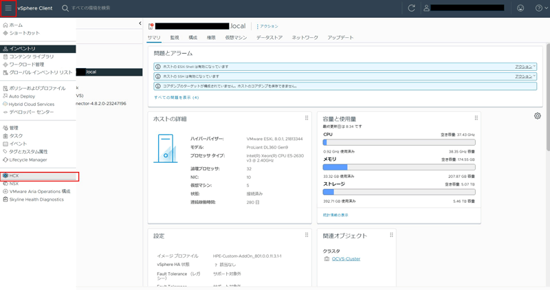Select インベントリ in the menu
The width and height of the screenshot is (550, 290).
pyautogui.click(x=38, y=49)
